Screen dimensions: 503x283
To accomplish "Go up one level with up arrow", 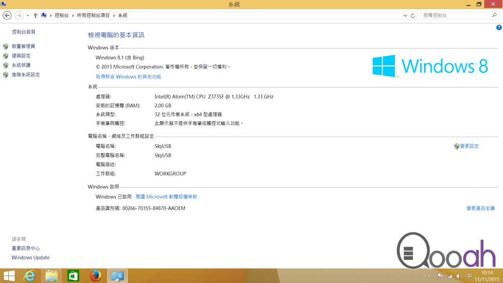I will pyautogui.click(x=35, y=16).
